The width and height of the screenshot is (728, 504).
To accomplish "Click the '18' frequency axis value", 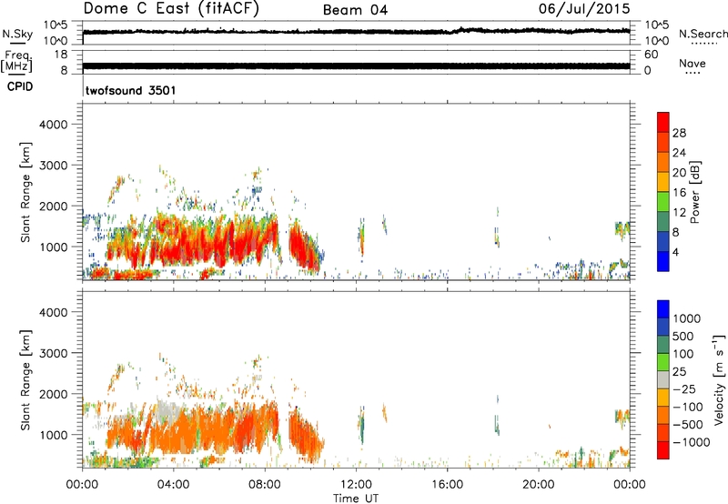I will (61, 55).
